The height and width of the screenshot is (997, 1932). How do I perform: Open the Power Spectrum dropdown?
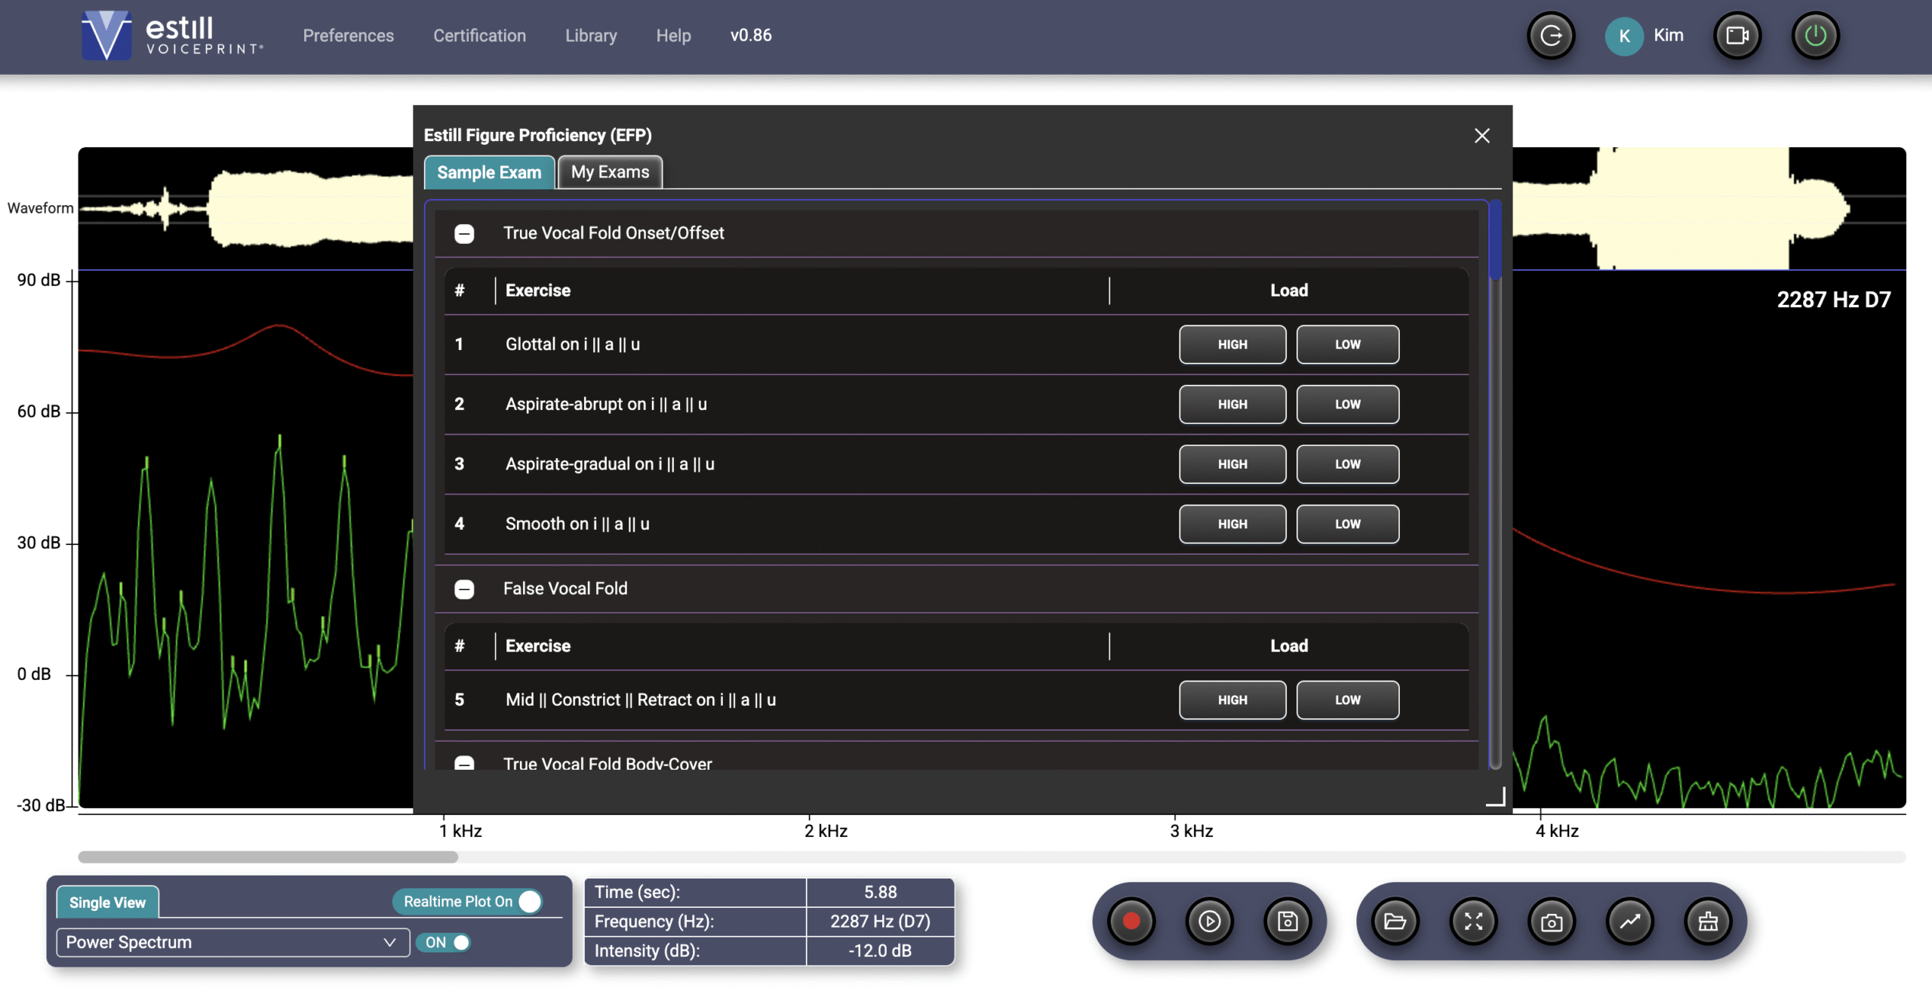232,942
